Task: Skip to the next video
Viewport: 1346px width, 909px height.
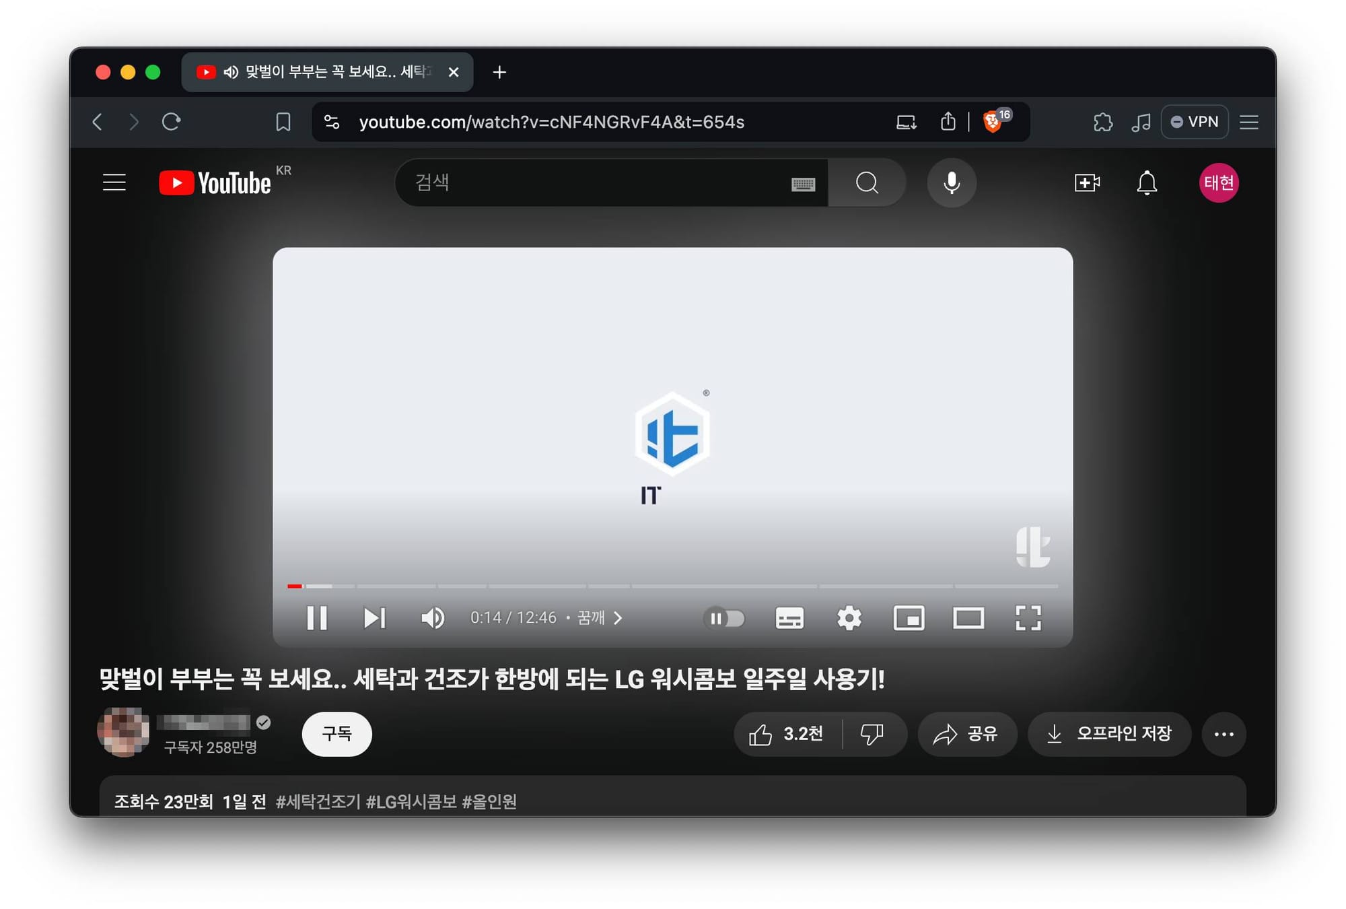Action: [x=375, y=617]
